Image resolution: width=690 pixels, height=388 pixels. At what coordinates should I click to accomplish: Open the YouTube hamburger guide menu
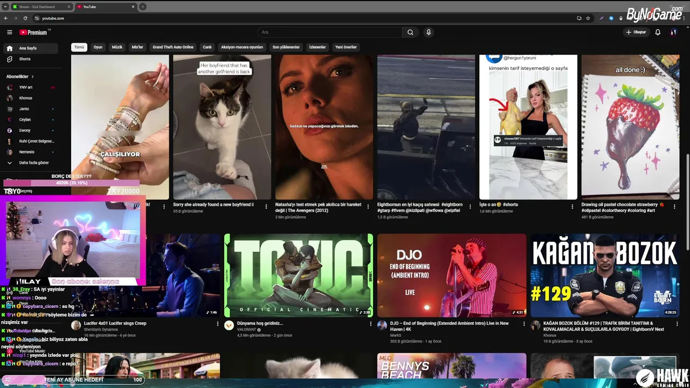pyautogui.click(x=9, y=32)
